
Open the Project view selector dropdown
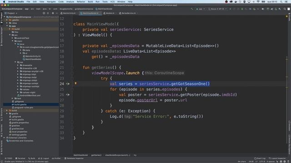pyautogui.click(x=11, y=13)
